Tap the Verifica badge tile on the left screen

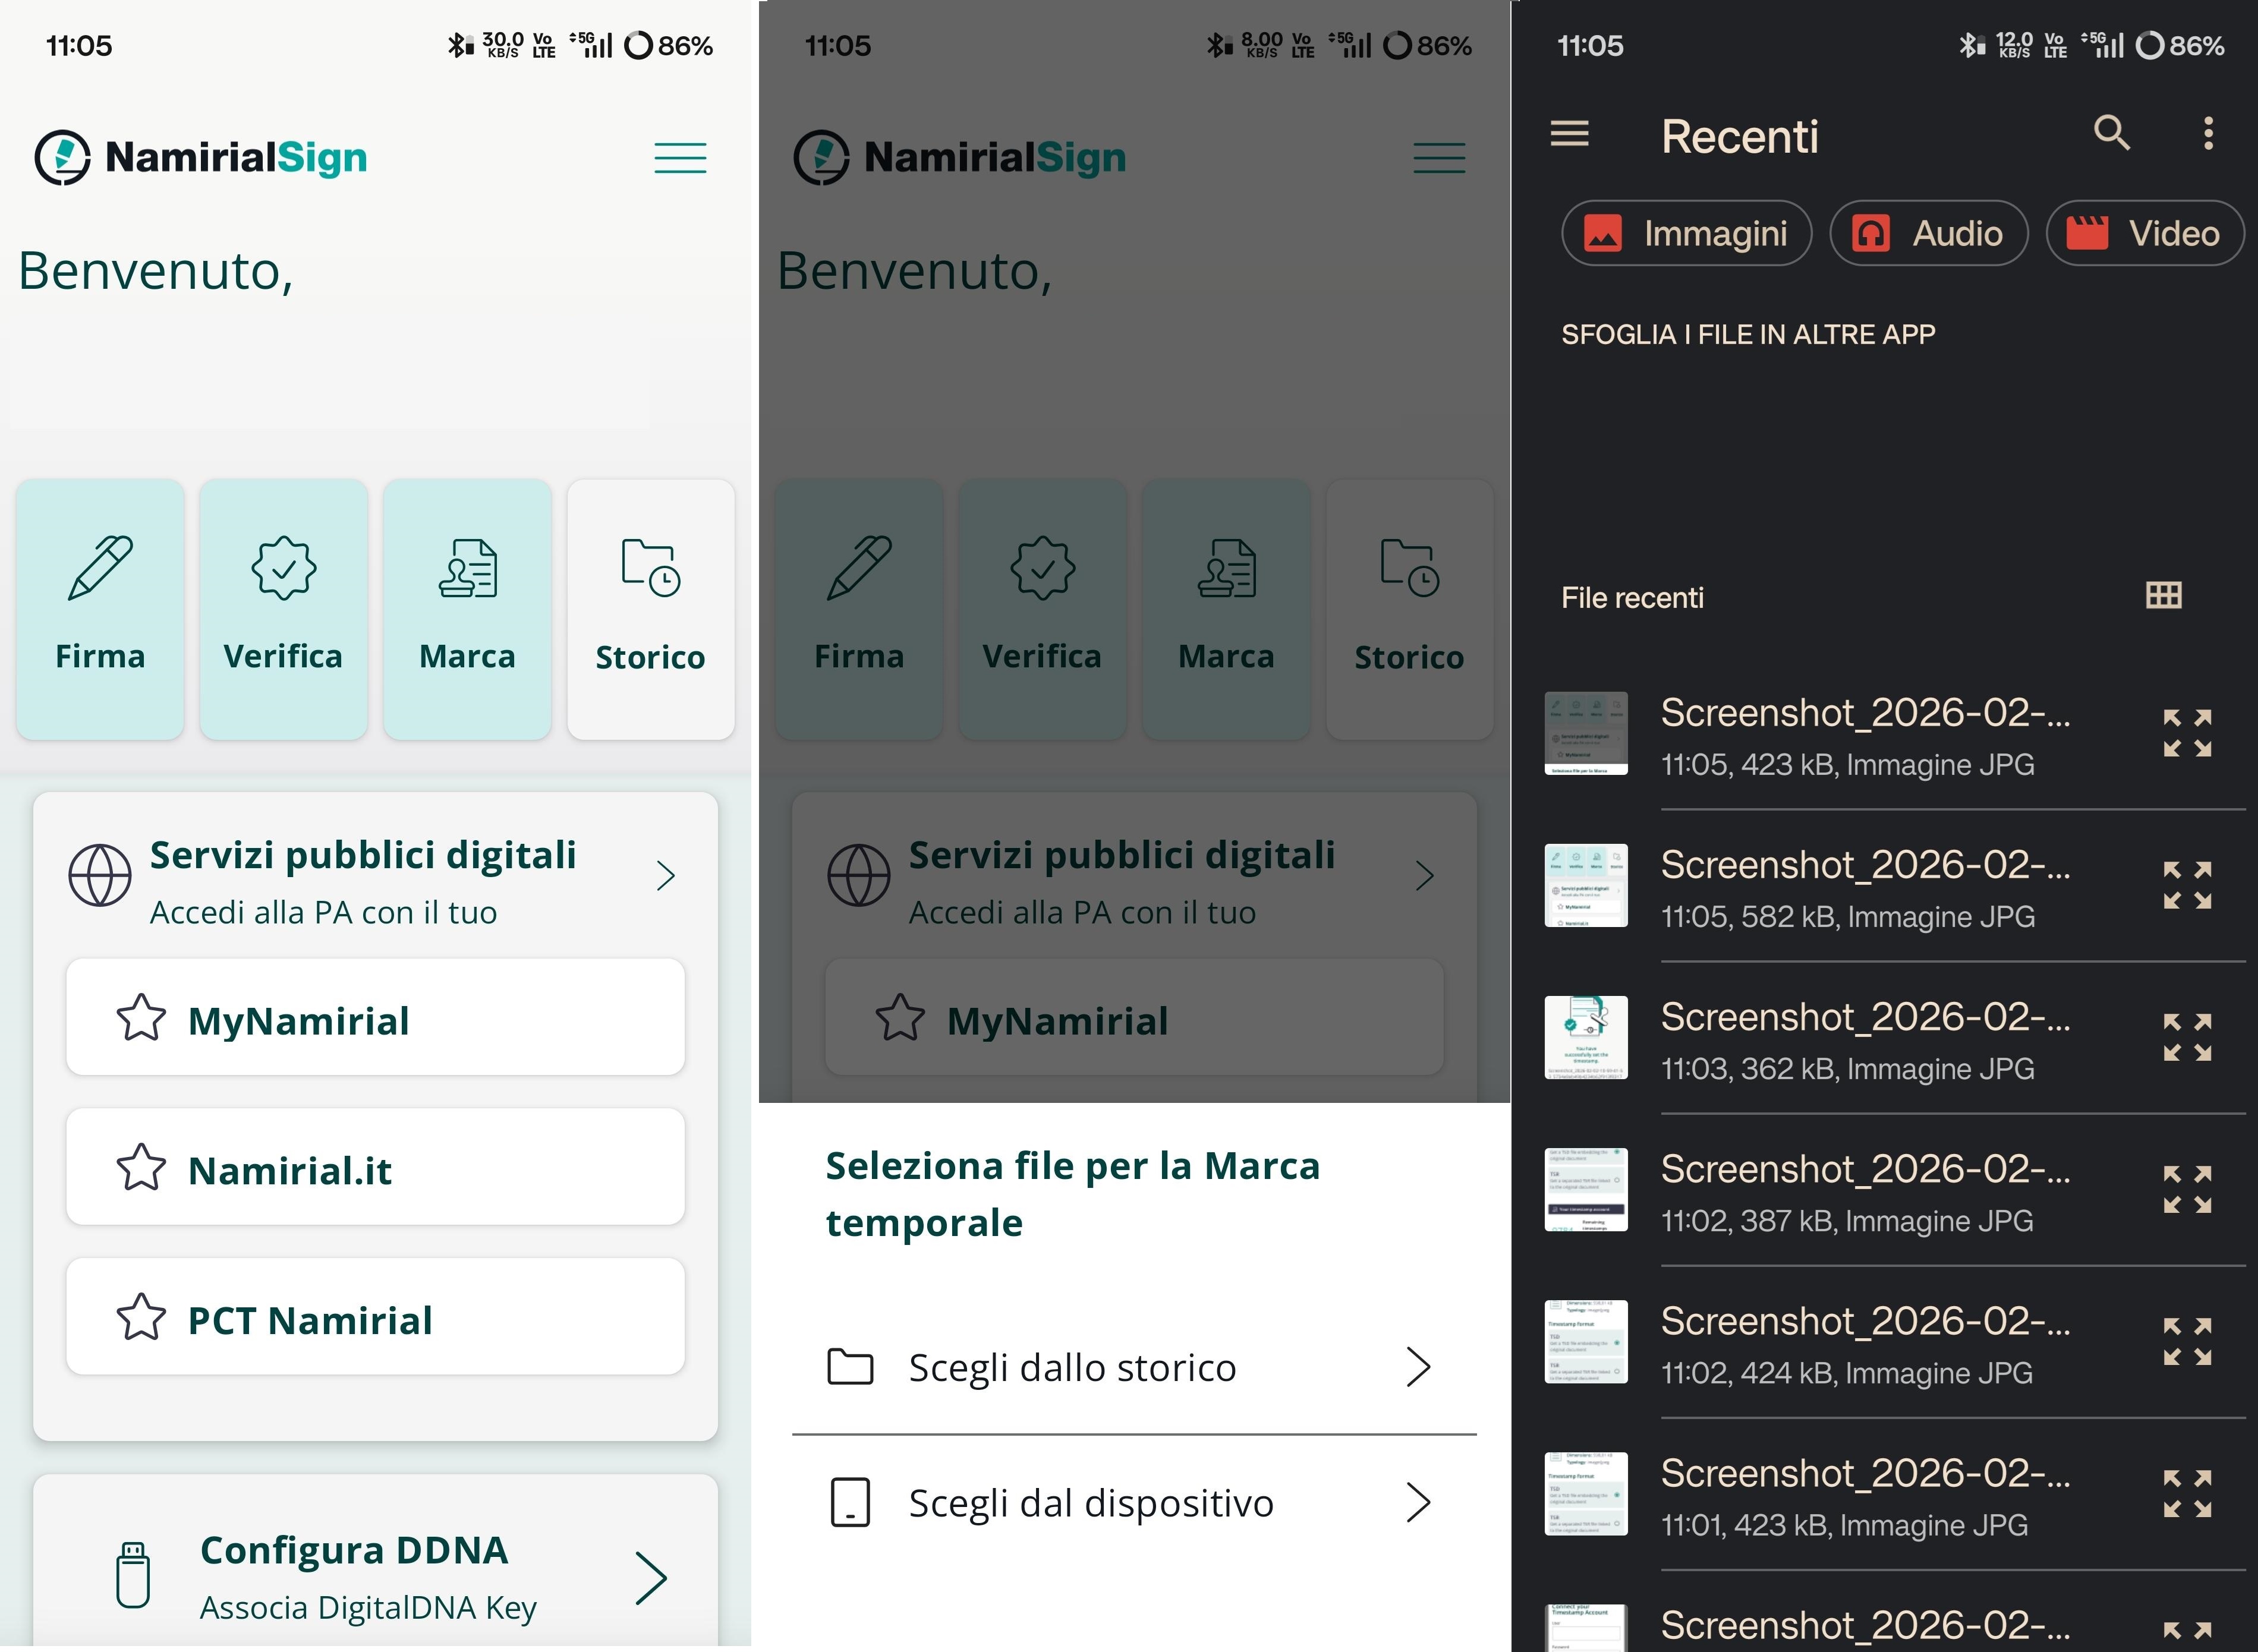coord(283,609)
